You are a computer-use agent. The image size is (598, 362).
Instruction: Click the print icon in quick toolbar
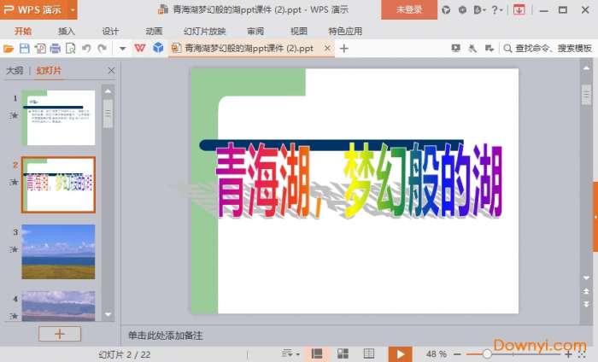click(56, 49)
